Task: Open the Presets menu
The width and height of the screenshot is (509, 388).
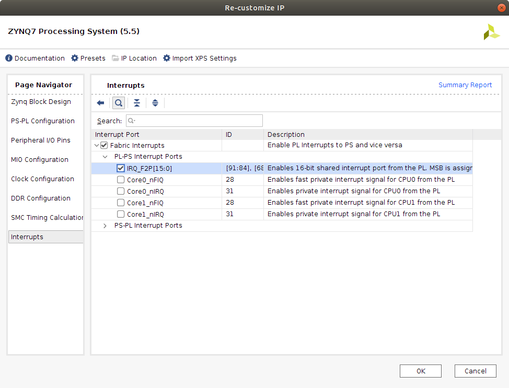Action: pos(93,58)
